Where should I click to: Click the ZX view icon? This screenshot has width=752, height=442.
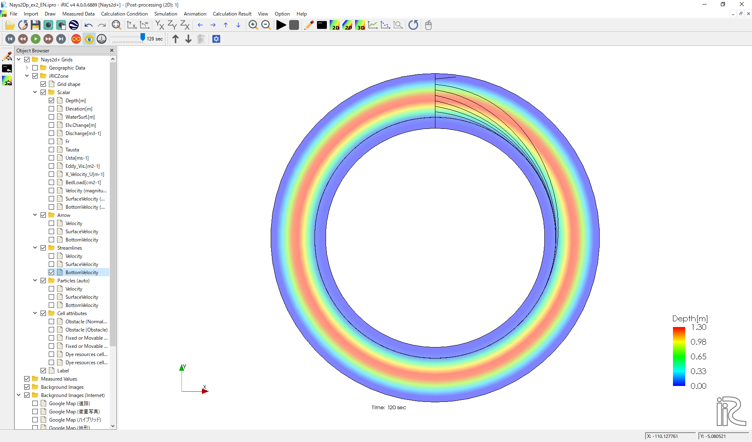click(x=185, y=25)
